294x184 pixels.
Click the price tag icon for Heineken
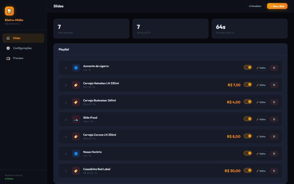point(76,85)
